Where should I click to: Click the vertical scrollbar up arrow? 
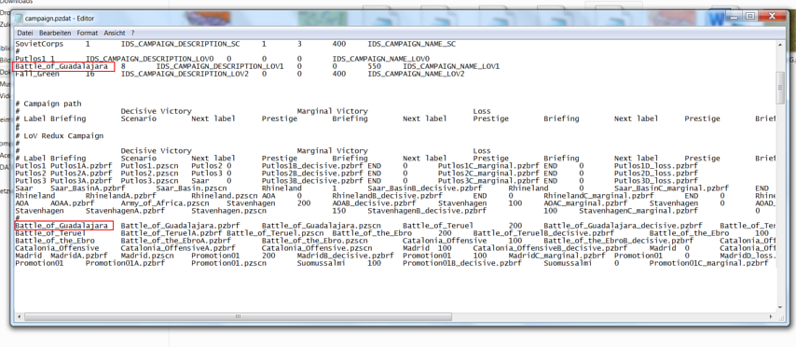pos(781,44)
